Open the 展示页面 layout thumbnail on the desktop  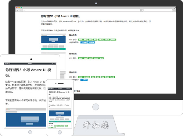click(x=53, y=42)
